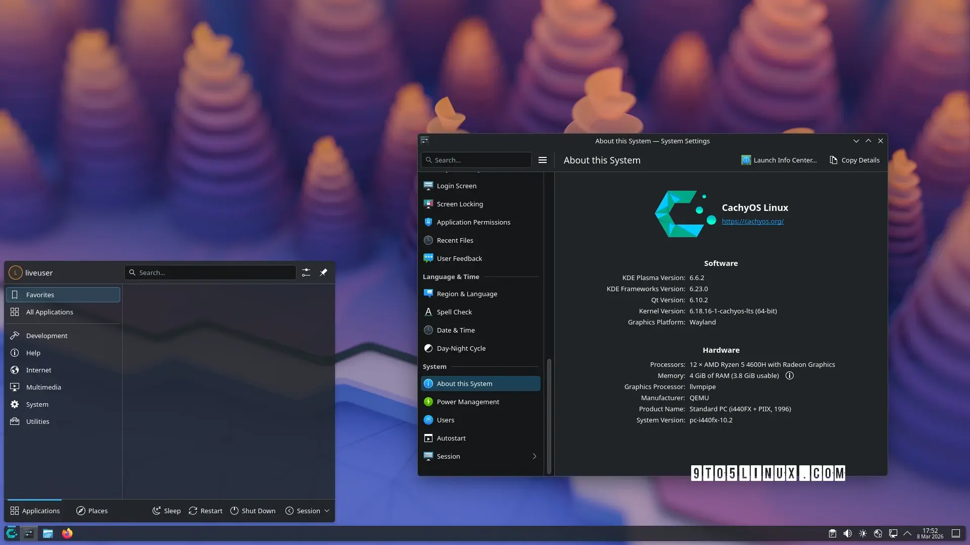Click the Copy Details button
The width and height of the screenshot is (970, 545).
[x=854, y=160]
